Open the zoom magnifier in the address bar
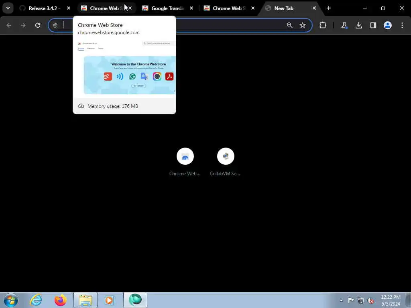 click(x=289, y=25)
